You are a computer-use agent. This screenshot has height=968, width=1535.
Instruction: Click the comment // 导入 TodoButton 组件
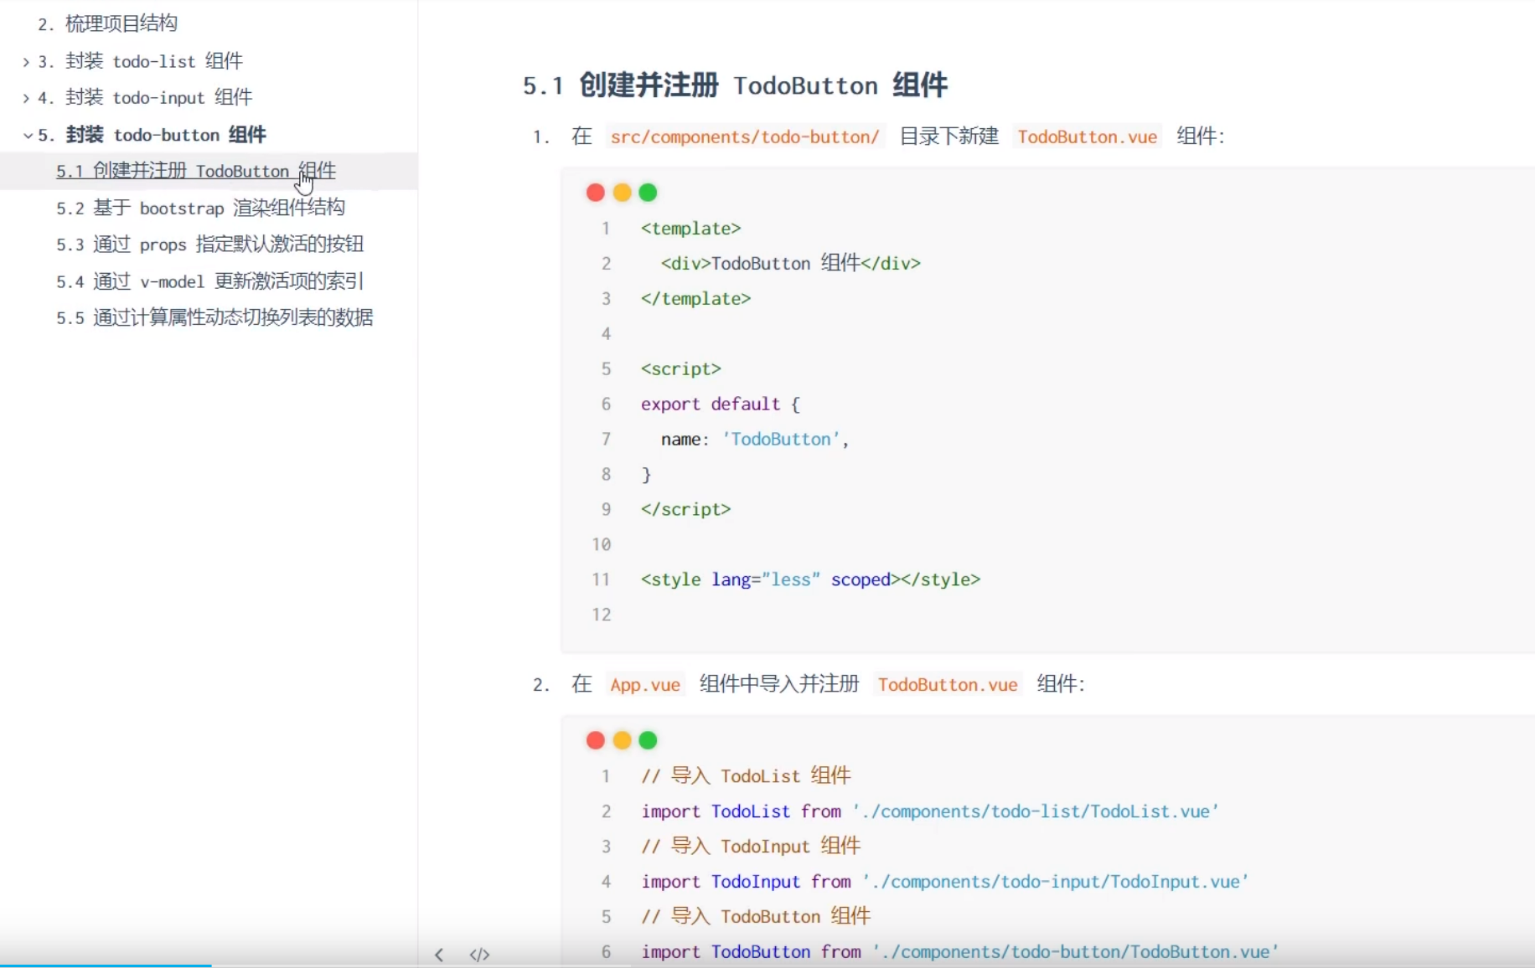tap(756, 917)
